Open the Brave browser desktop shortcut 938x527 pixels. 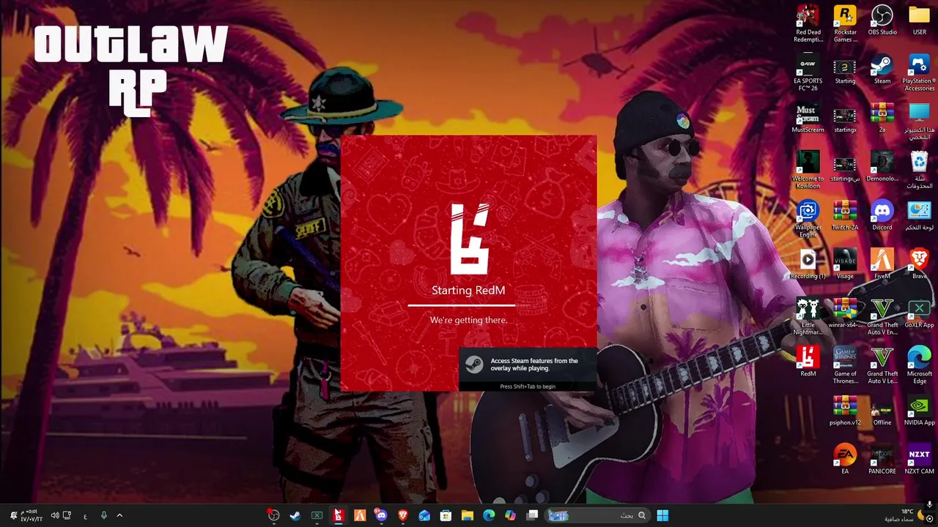919,265
